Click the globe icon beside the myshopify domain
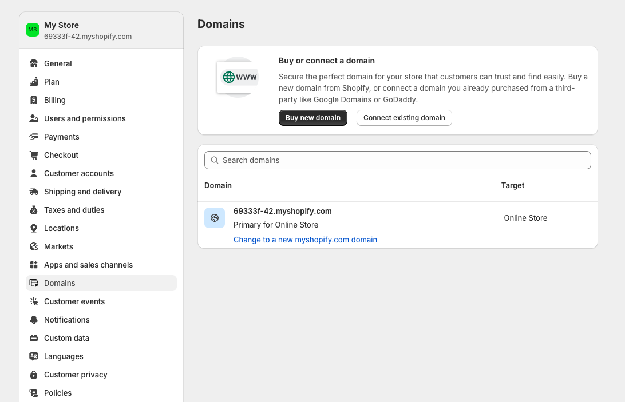This screenshot has height=402, width=625. click(215, 218)
